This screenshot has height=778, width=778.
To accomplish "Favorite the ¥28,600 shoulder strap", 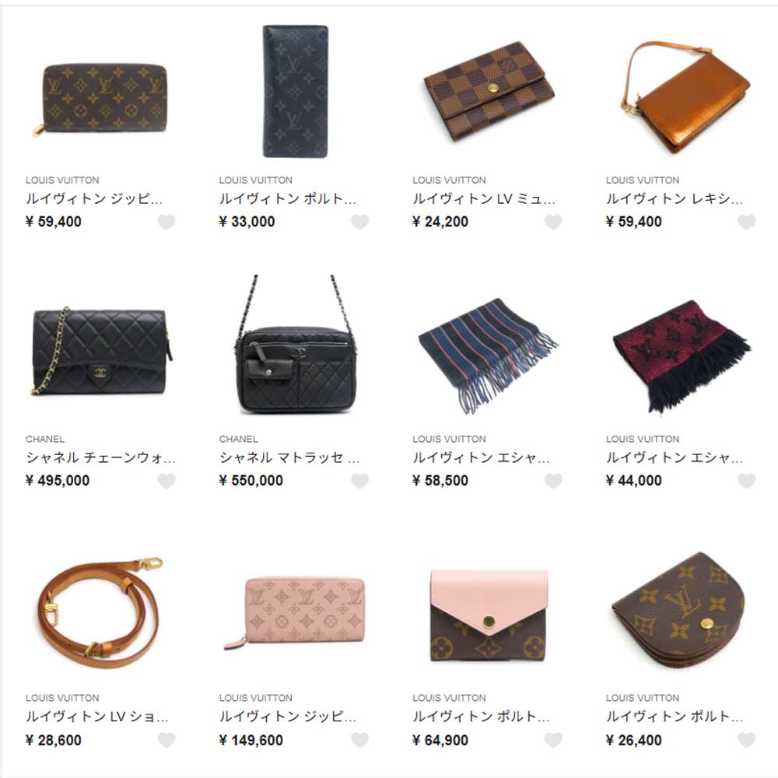I will 166,740.
